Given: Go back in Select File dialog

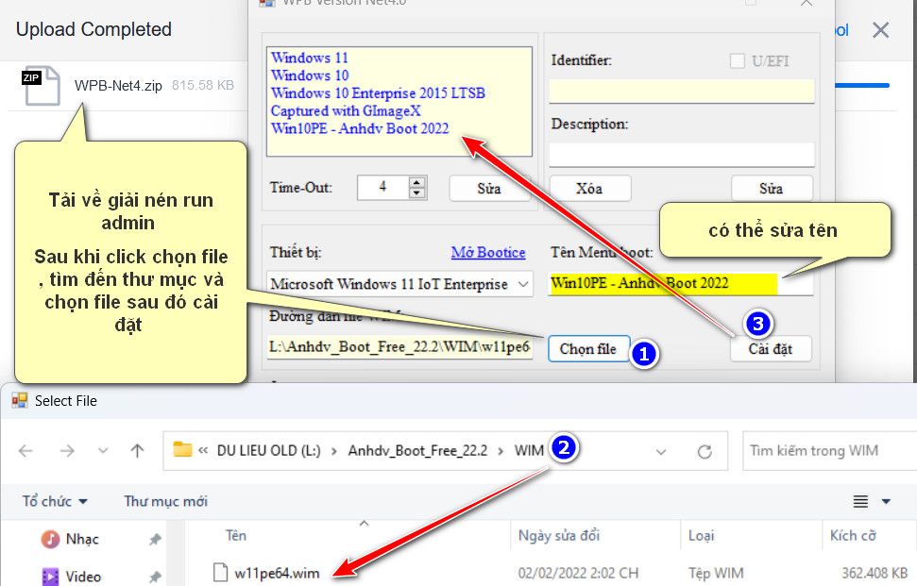Looking at the screenshot, I should 25,451.
